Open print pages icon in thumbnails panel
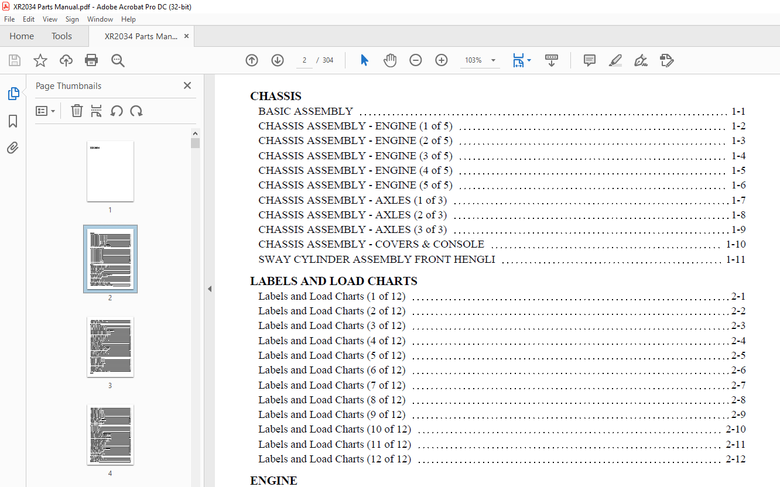This screenshot has height=487, width=780. (97, 111)
